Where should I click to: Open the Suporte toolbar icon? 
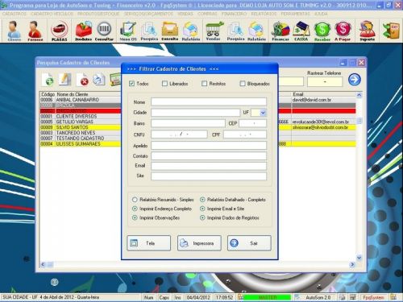pos(367,31)
